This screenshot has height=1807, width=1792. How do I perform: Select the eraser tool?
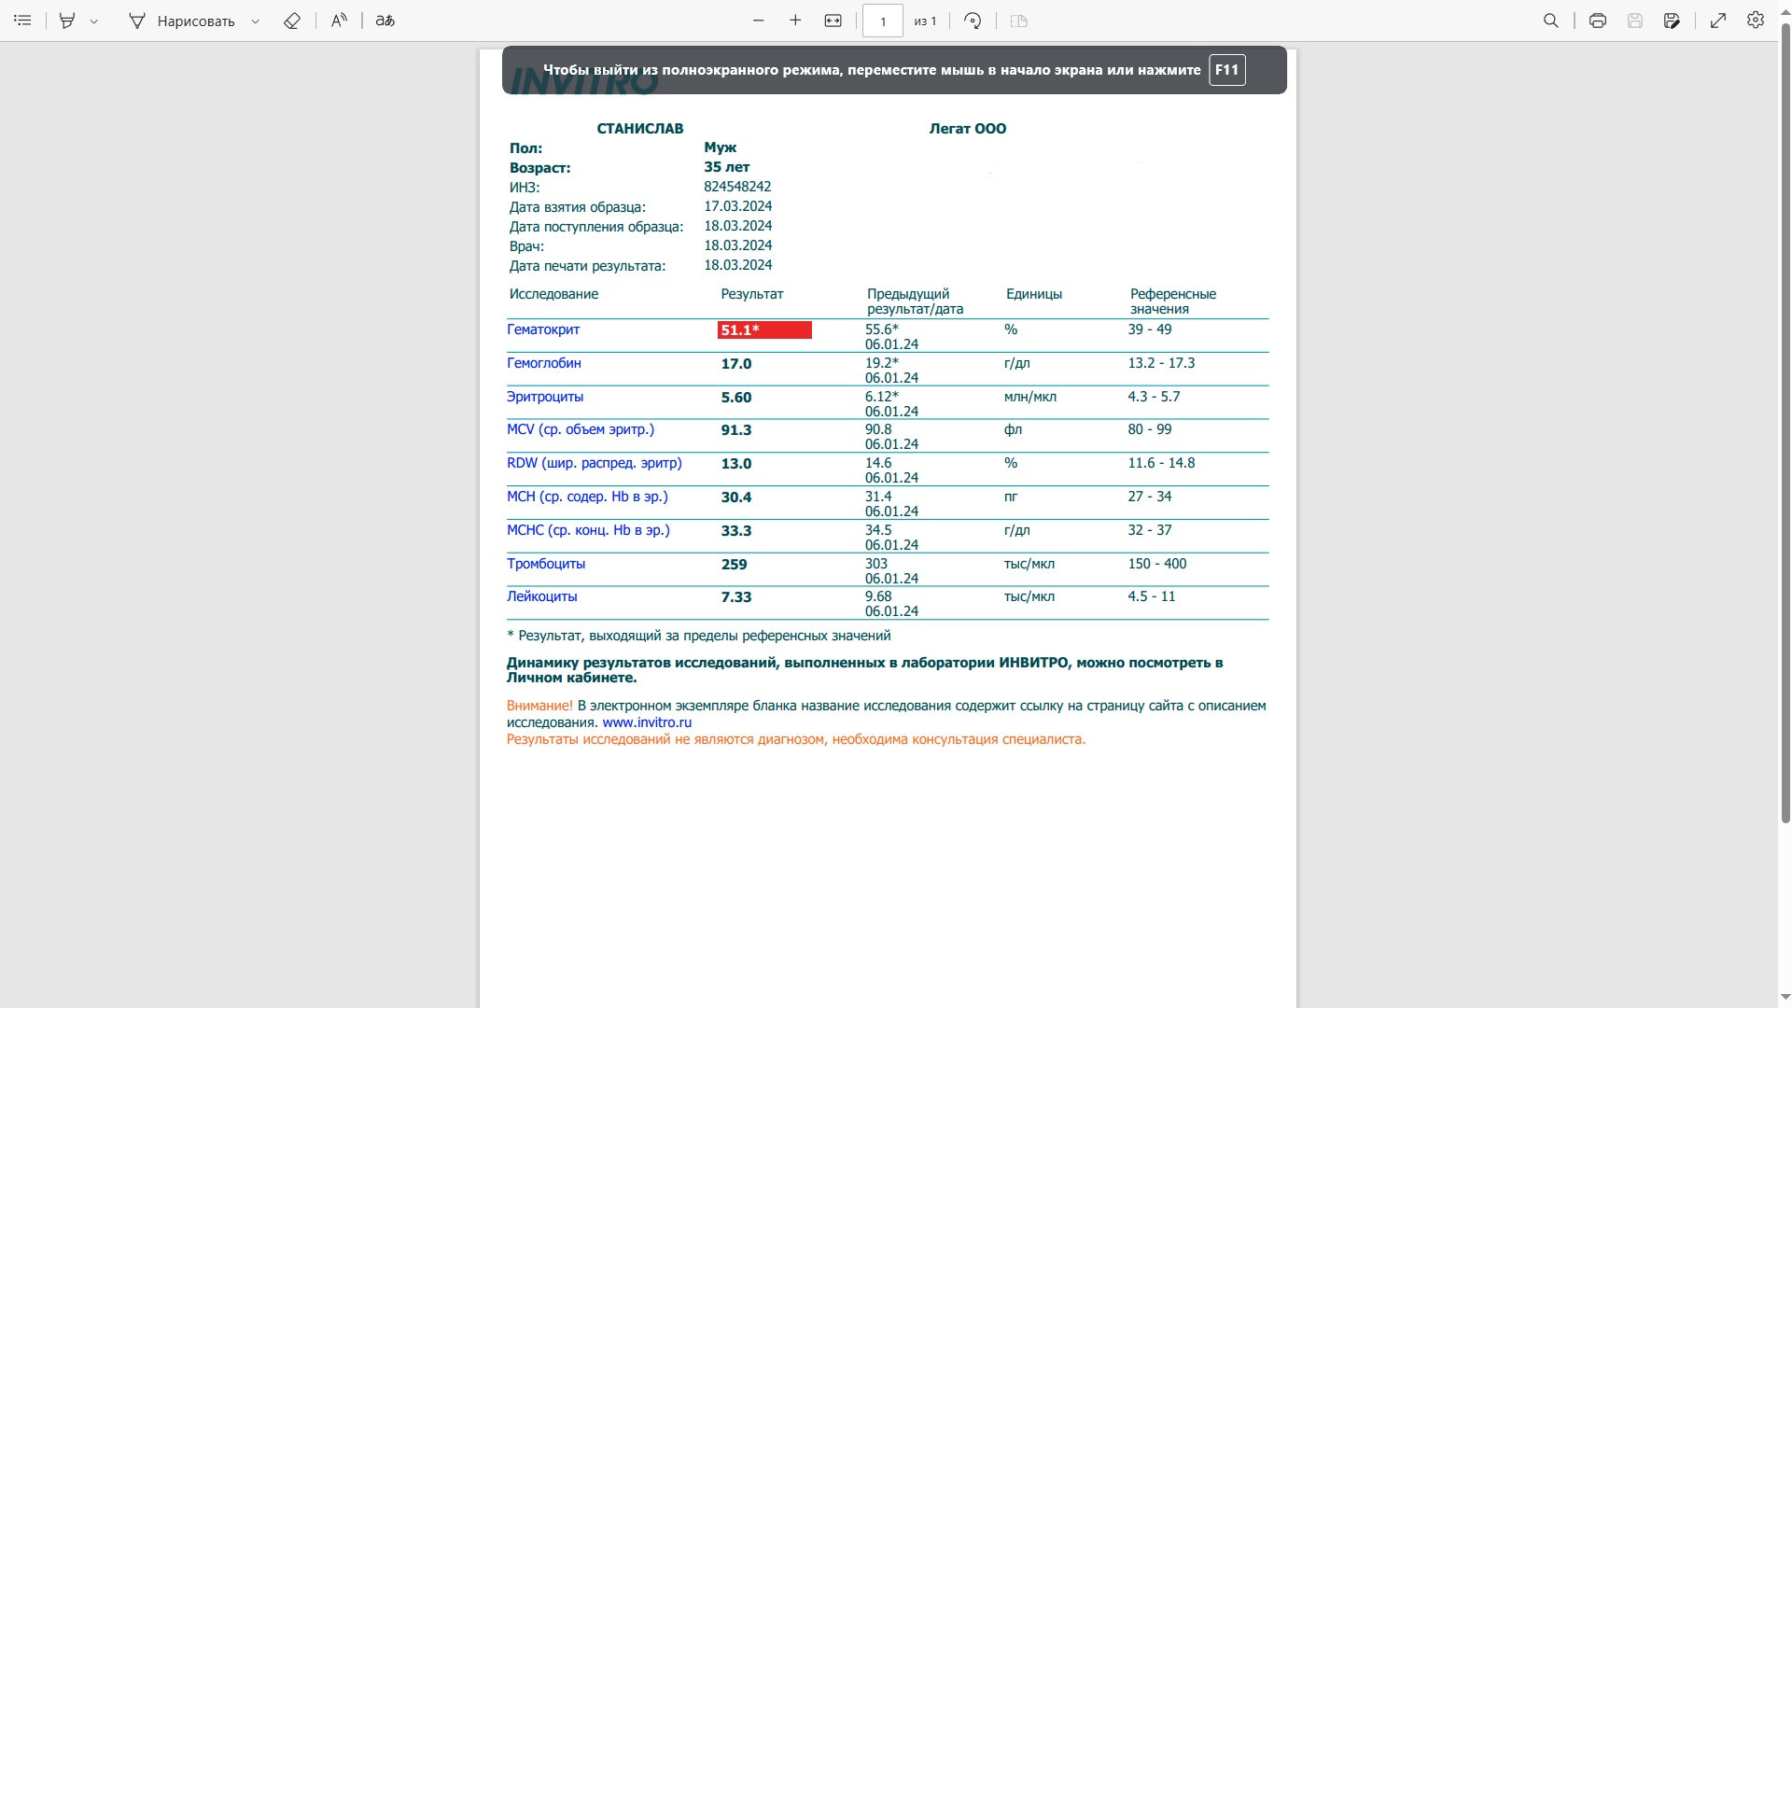click(x=292, y=21)
